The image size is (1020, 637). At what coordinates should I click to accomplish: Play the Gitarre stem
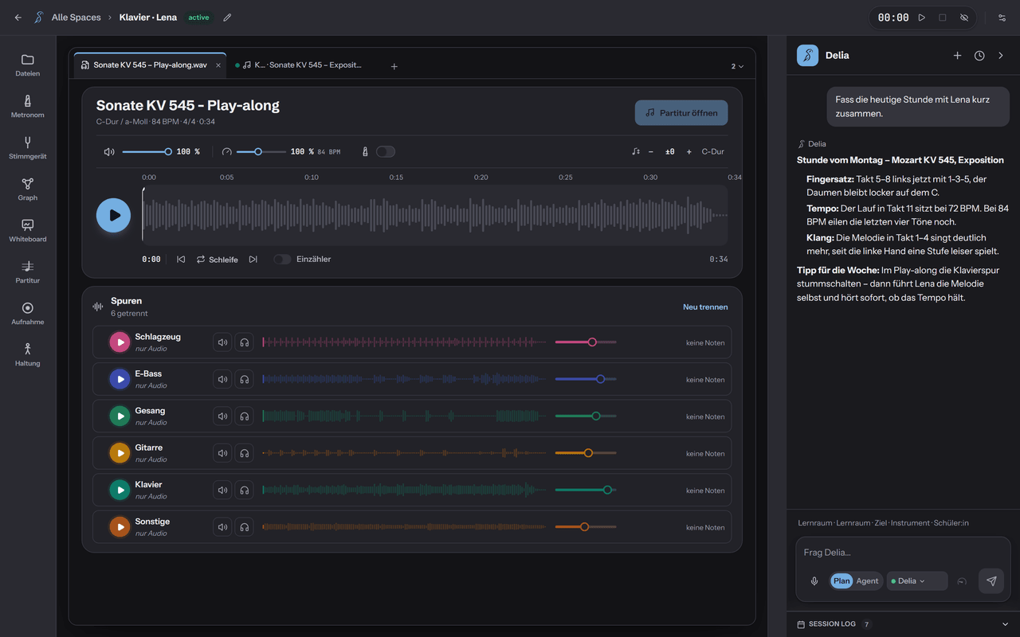pyautogui.click(x=120, y=453)
